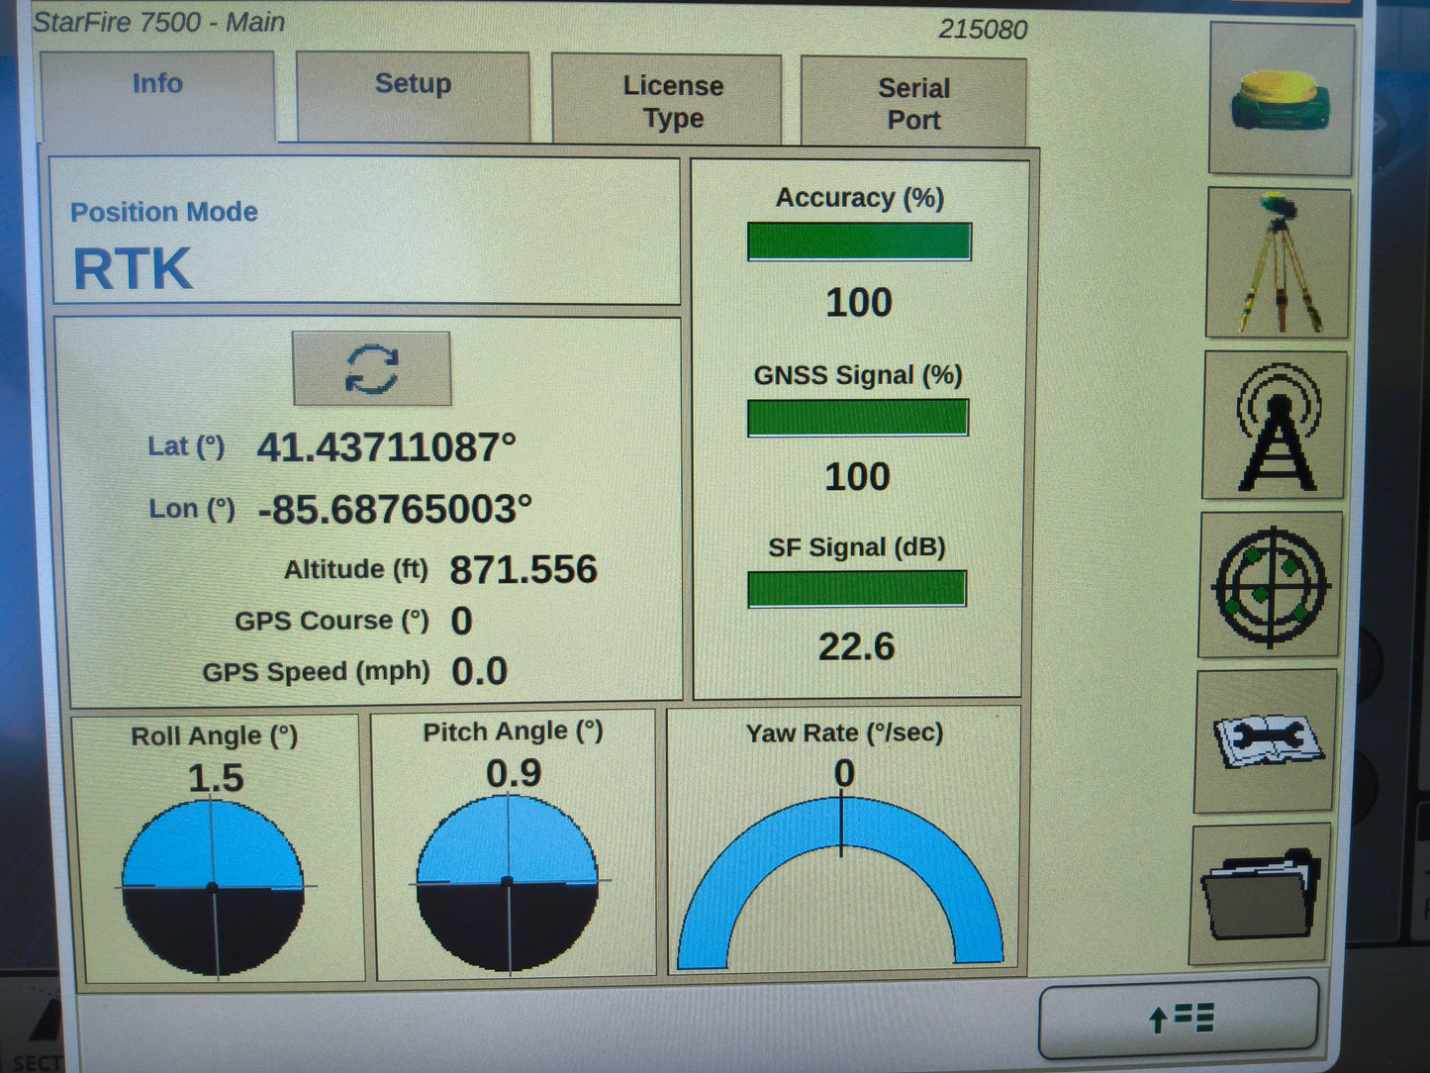This screenshot has width=1430, height=1073.
Task: Select Pitch Angle value 0.9
Action: coord(514,773)
